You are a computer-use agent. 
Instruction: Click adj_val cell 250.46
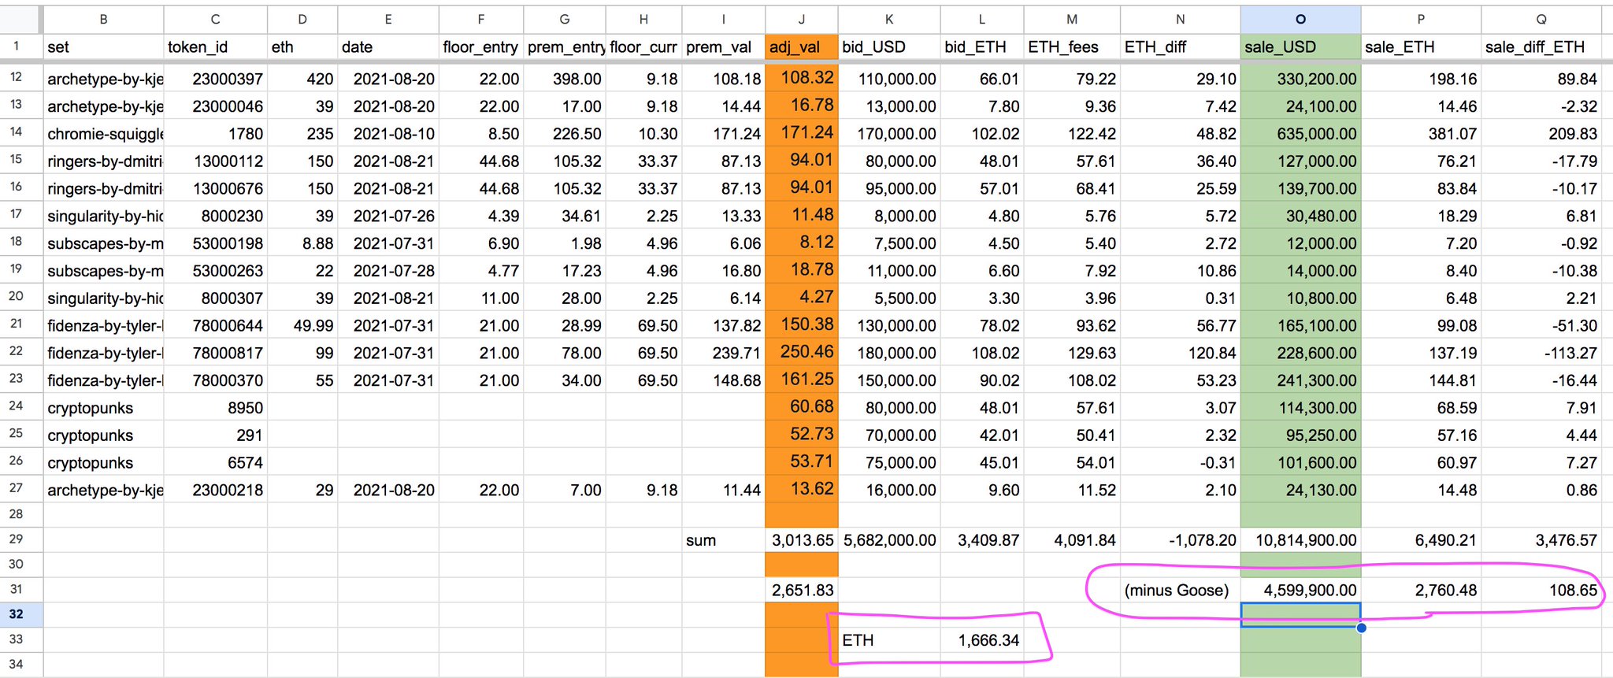click(x=801, y=352)
